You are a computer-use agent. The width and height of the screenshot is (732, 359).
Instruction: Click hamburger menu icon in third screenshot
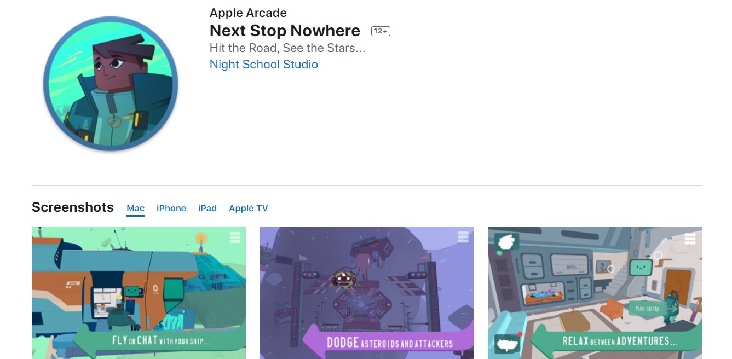coord(690,239)
